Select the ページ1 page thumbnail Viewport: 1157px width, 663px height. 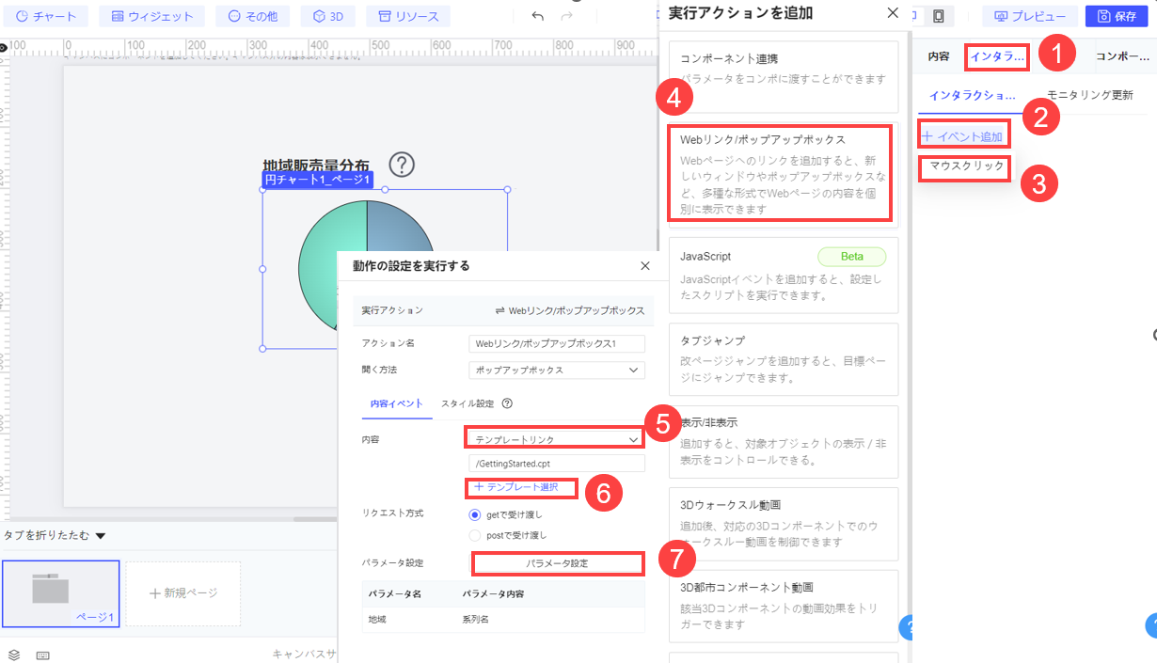click(60, 594)
